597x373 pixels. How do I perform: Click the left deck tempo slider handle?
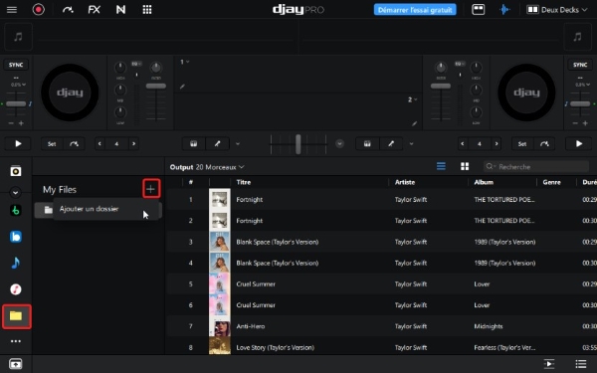(16, 103)
